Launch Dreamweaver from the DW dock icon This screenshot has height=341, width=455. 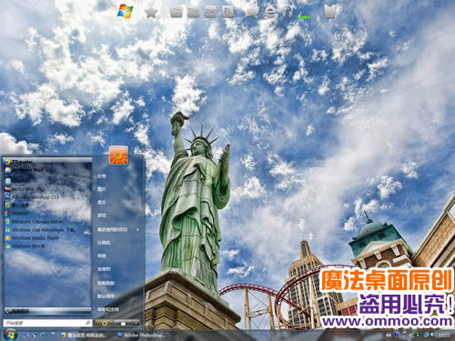[210, 12]
